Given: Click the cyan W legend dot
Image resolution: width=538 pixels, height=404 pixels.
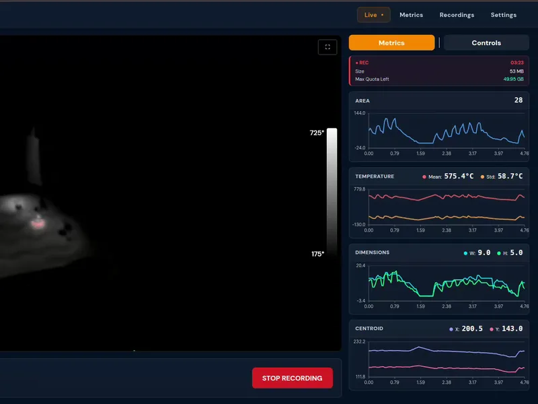Looking at the screenshot, I should [465, 254].
